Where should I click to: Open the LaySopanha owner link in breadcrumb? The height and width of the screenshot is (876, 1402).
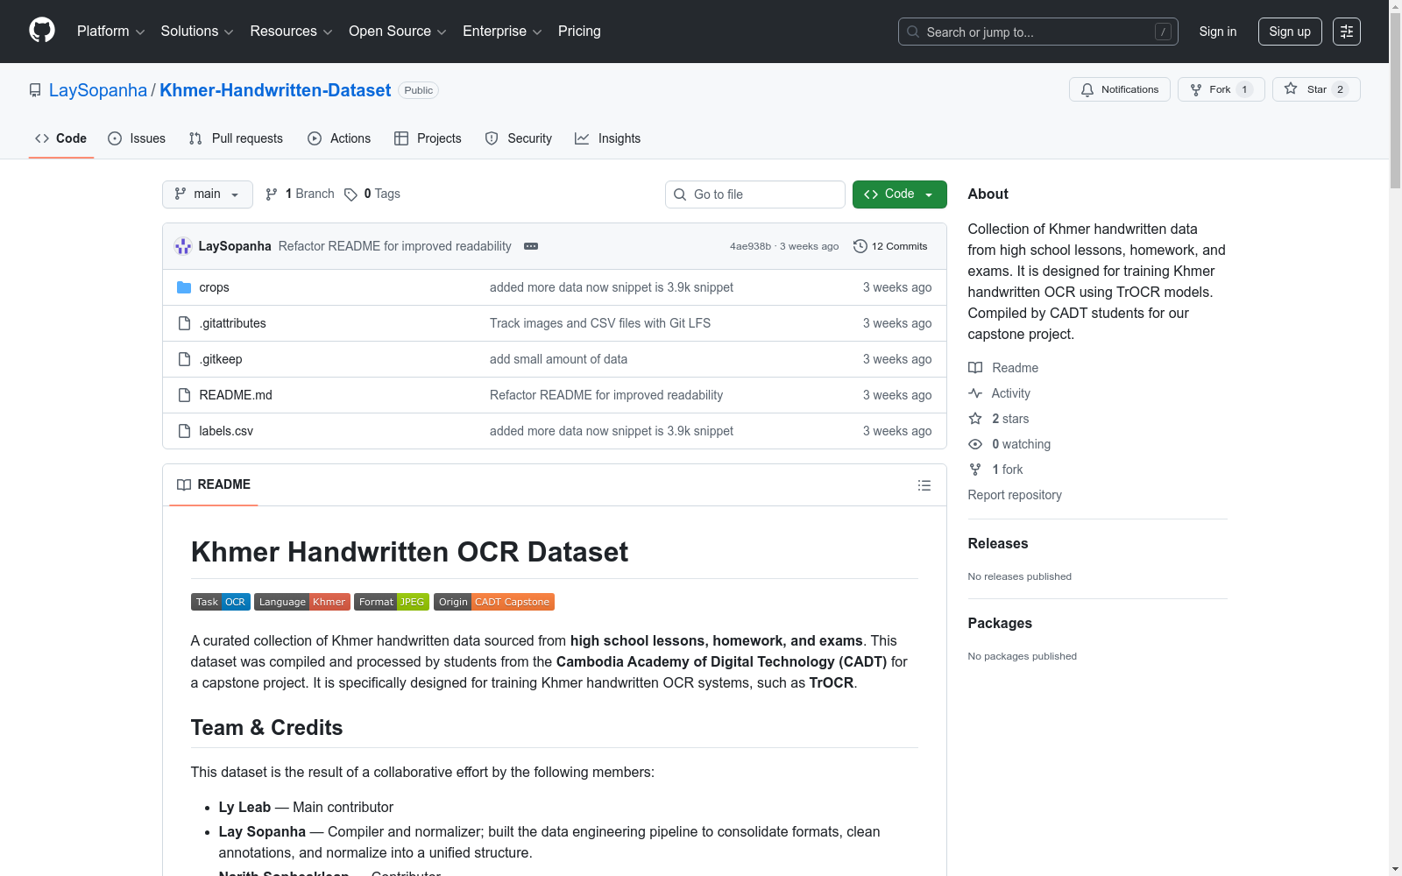tap(98, 90)
